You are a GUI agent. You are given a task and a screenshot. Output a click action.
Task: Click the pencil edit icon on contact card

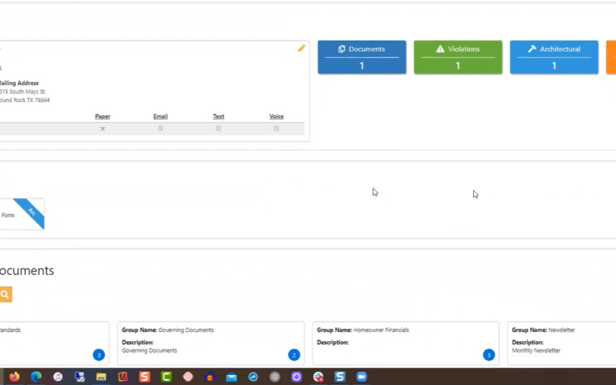[x=302, y=48]
